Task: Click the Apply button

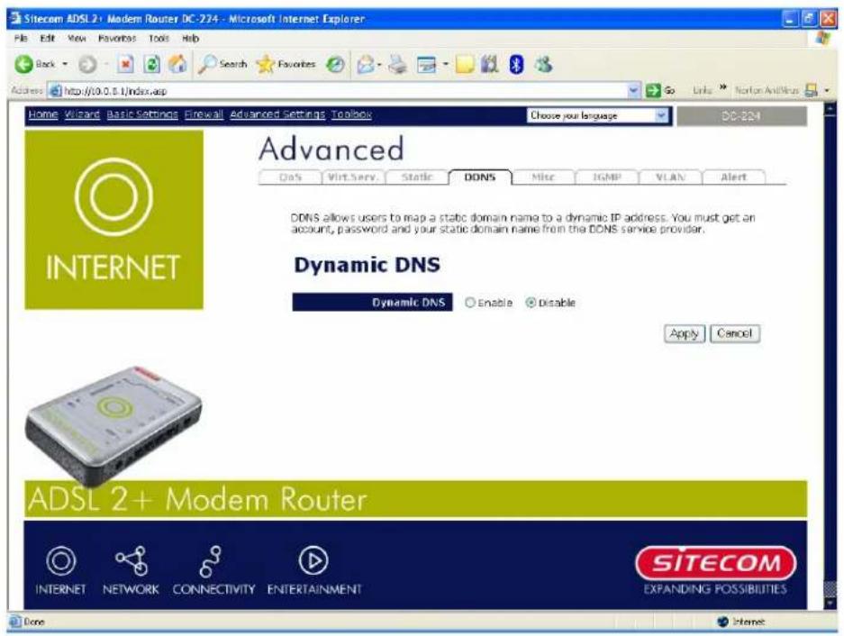Action: tap(685, 334)
